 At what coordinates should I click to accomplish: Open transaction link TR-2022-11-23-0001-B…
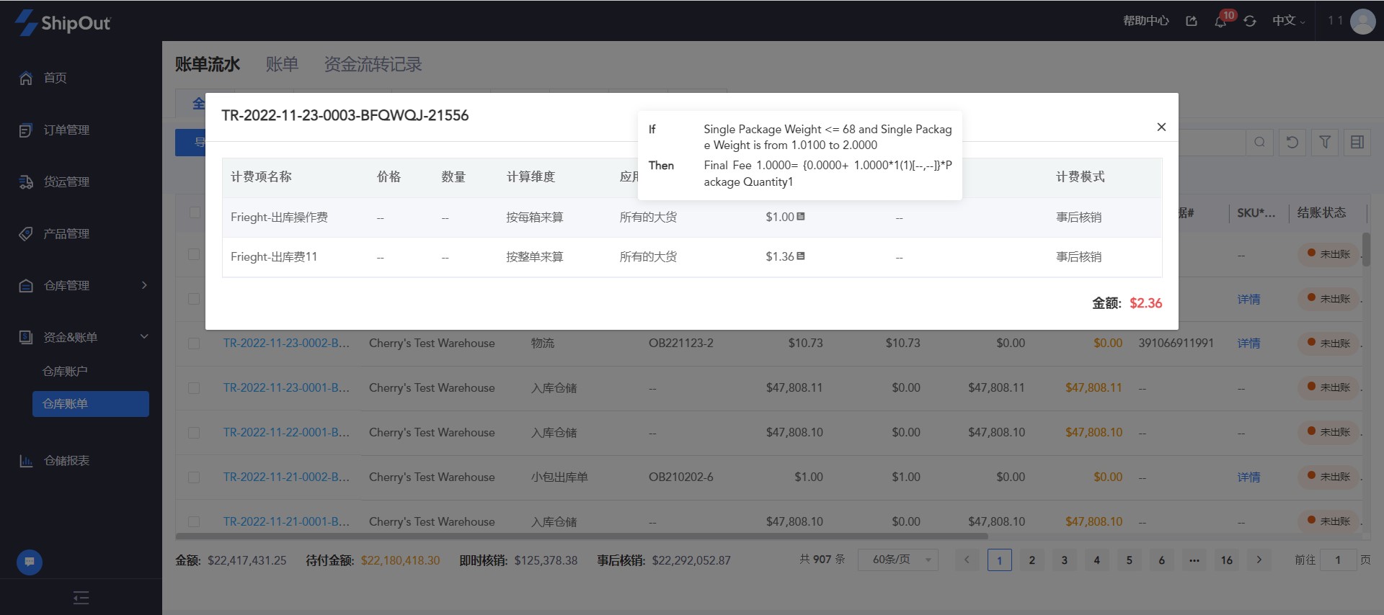(286, 387)
